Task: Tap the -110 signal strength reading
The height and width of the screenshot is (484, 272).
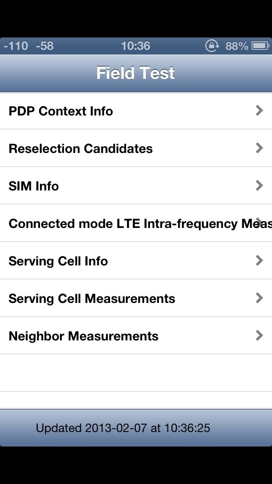Action: [16, 46]
